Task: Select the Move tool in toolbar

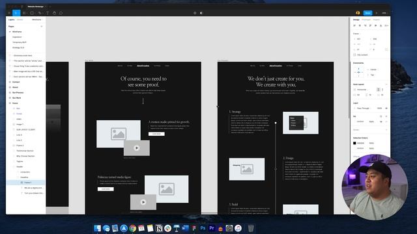Action: tap(16, 13)
